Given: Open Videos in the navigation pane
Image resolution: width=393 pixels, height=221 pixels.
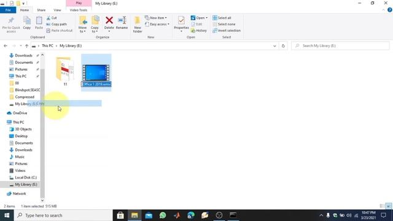Looking at the screenshot, I should [x=20, y=171].
